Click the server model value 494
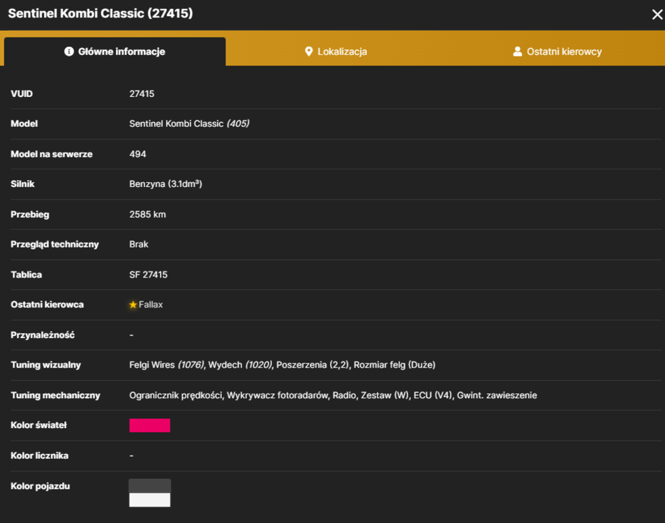Viewport: 665px width, 523px height. pos(137,154)
